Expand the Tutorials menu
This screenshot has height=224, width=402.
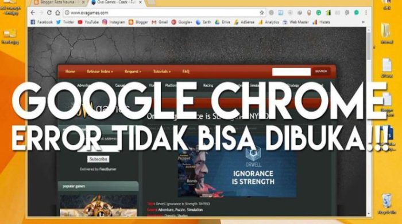pos(162,72)
